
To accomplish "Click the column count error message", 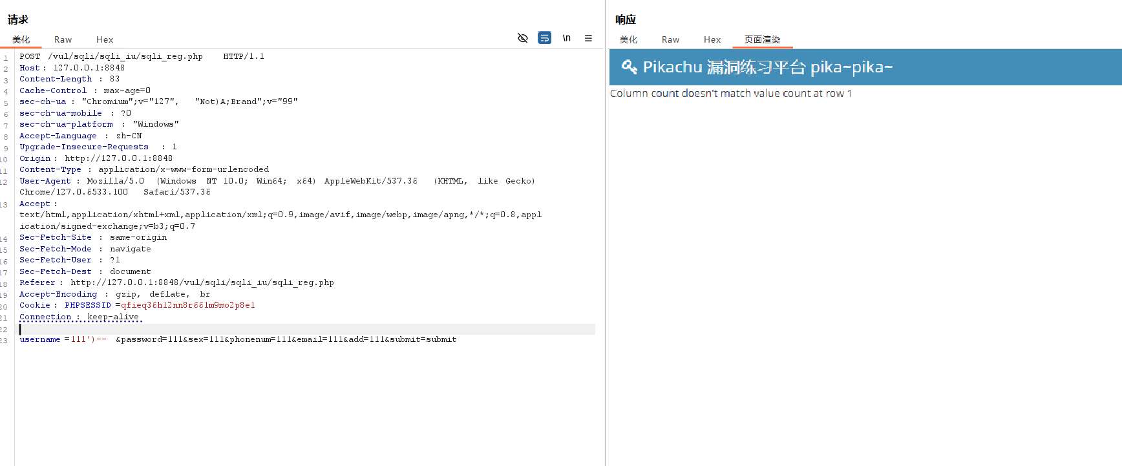I will click(730, 94).
